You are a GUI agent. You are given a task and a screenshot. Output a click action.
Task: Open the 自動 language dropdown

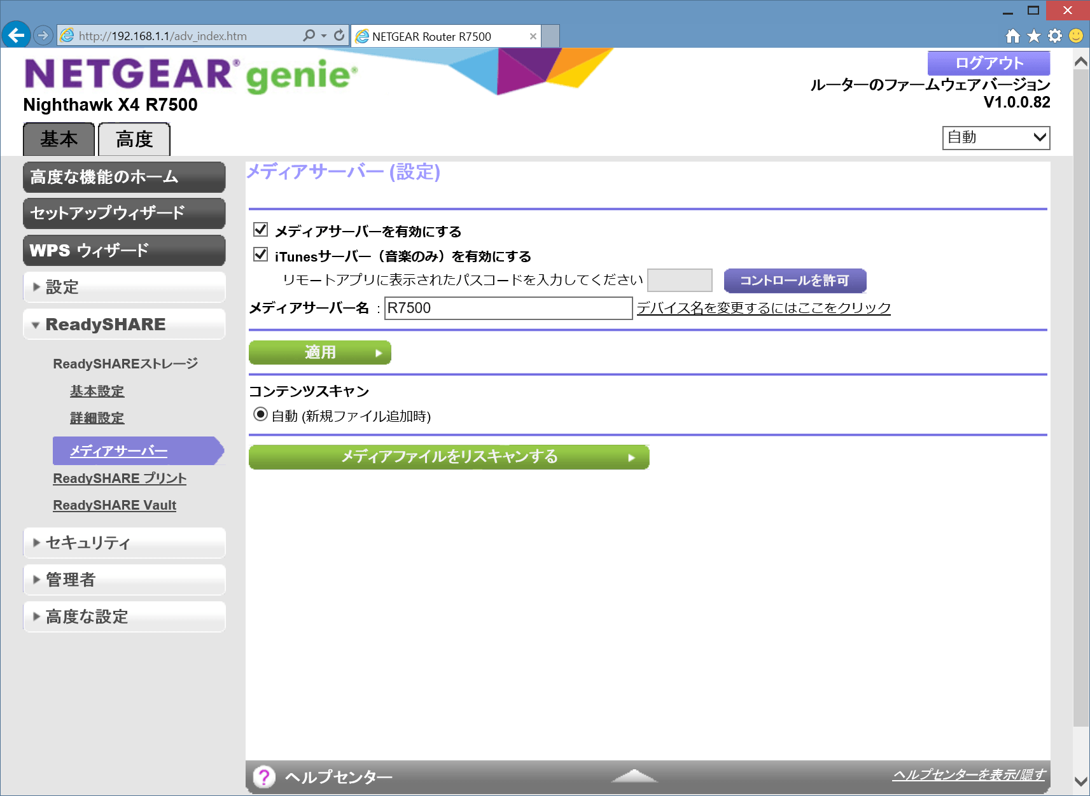click(996, 137)
